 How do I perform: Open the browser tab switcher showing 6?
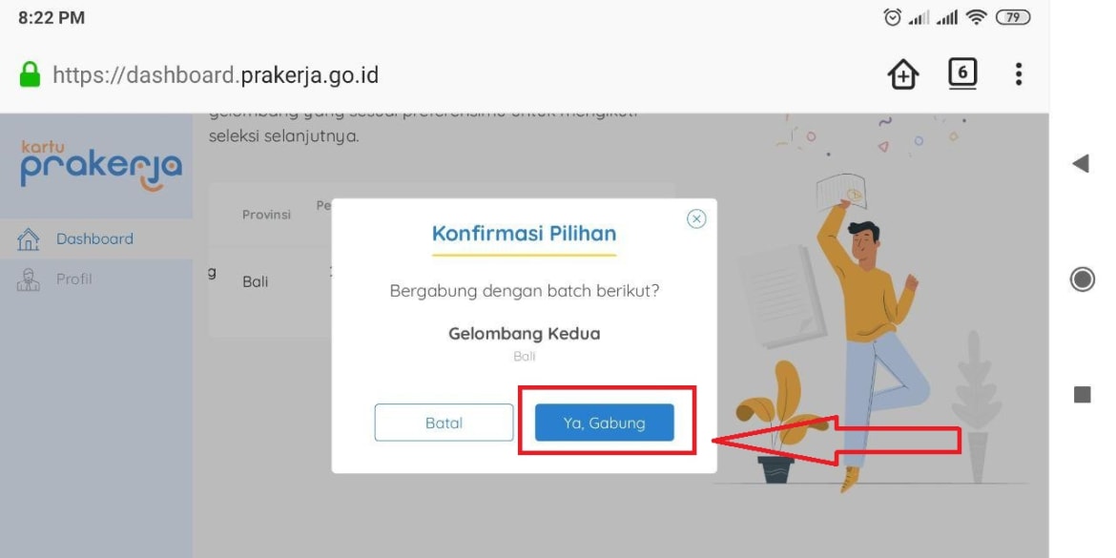[x=962, y=74]
